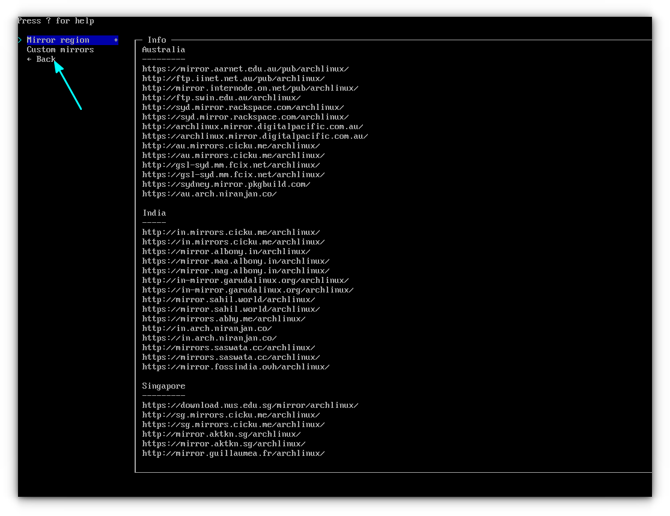Screen dimensions: 670x516
Task: Select the Australia section header
Action: (163, 49)
